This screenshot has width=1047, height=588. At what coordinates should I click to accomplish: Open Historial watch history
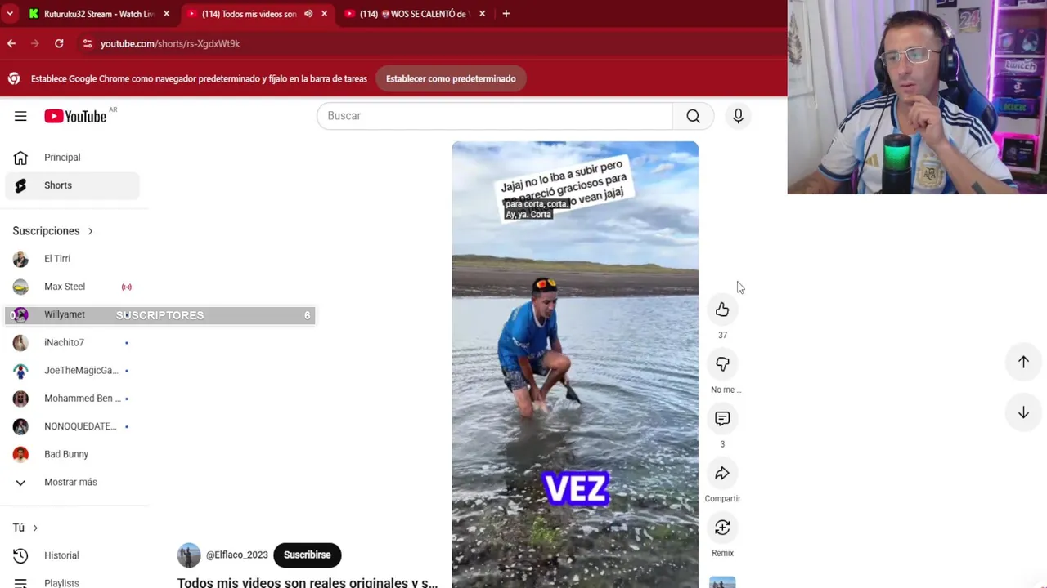(x=72, y=555)
